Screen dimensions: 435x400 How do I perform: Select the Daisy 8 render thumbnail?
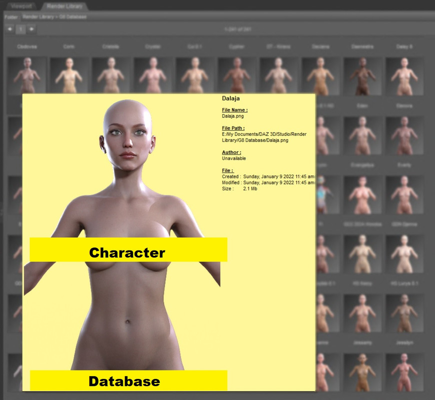404,75
